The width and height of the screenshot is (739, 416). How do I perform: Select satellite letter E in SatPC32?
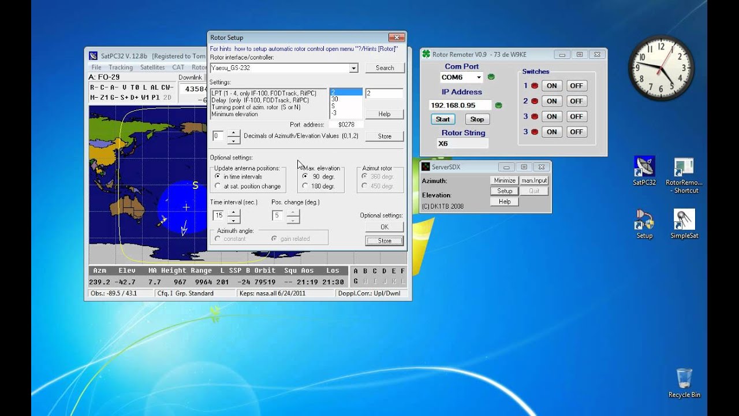394,271
